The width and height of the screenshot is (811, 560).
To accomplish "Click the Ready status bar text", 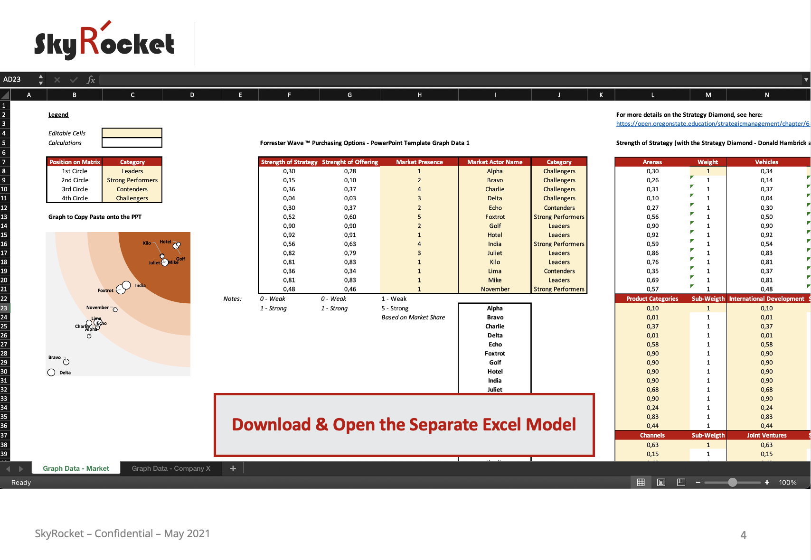I will (21, 483).
